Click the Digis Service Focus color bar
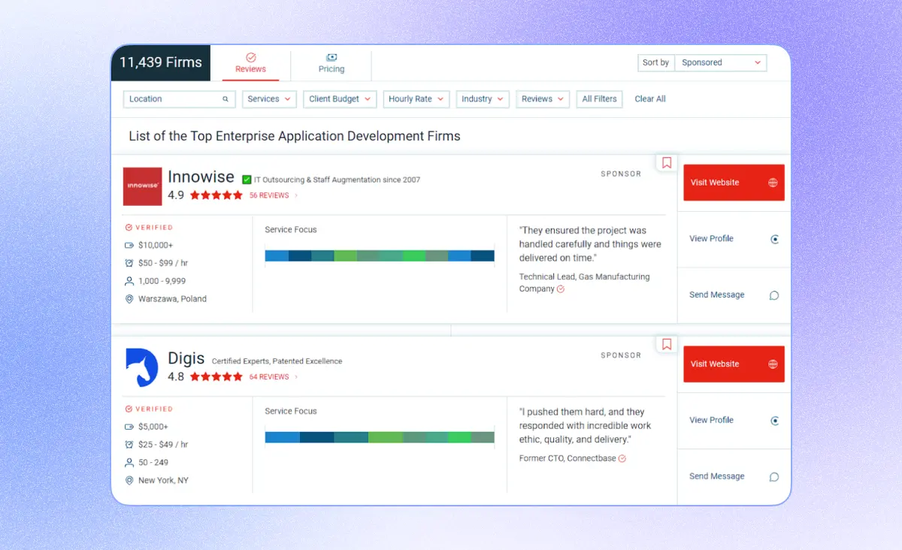The height and width of the screenshot is (550, 902). [380, 437]
